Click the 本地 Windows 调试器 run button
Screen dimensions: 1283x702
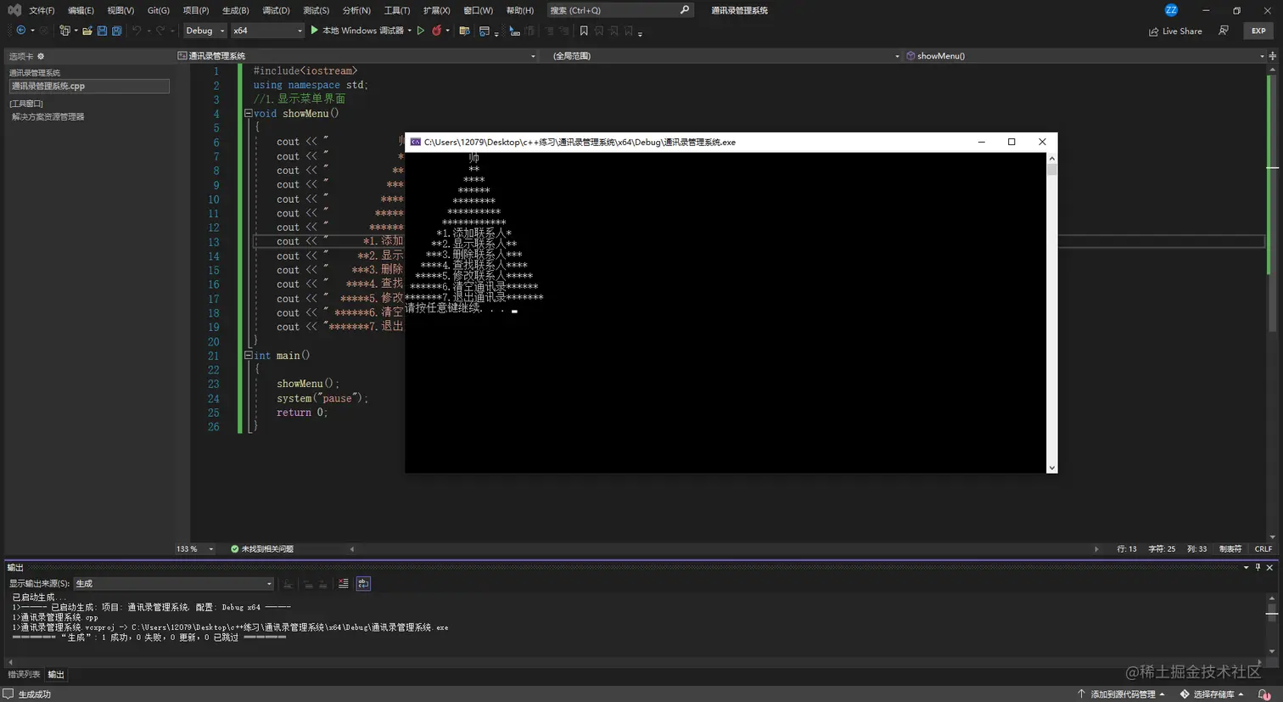(x=356, y=31)
